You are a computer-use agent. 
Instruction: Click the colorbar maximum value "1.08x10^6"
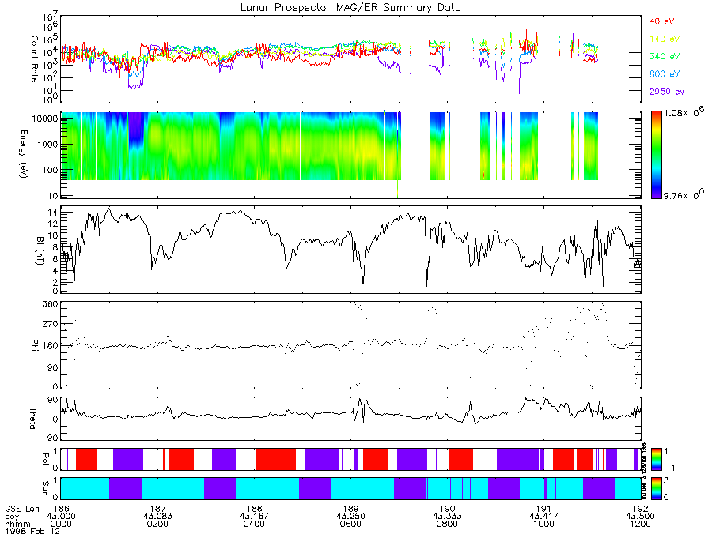point(684,112)
